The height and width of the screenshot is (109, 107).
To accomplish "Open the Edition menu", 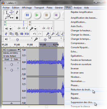I will point(16,8).
